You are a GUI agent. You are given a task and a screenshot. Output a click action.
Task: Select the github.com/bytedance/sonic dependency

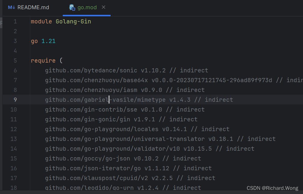pos(91,70)
